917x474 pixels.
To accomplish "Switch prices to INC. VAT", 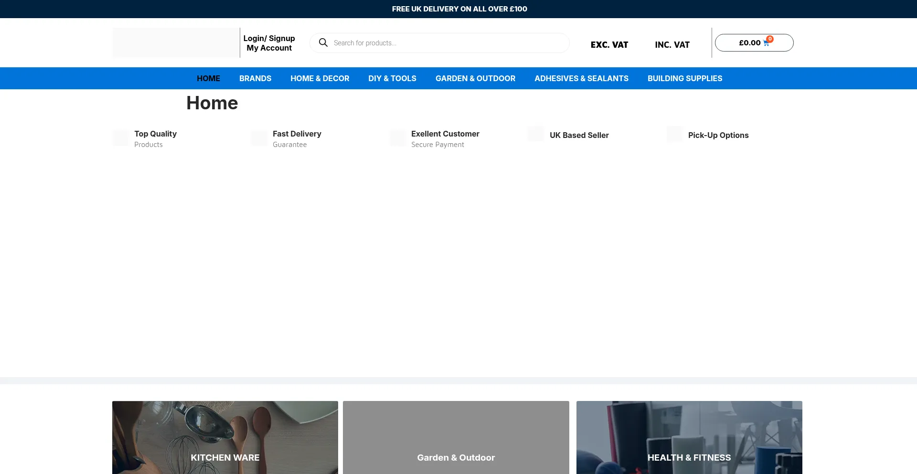I will point(672,44).
